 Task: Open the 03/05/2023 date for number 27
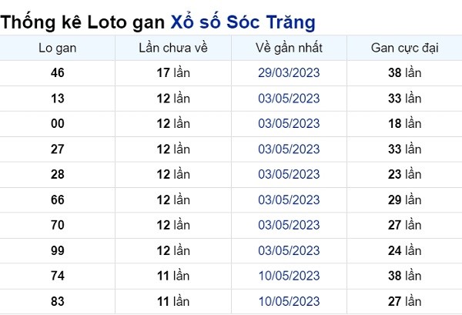(289, 149)
